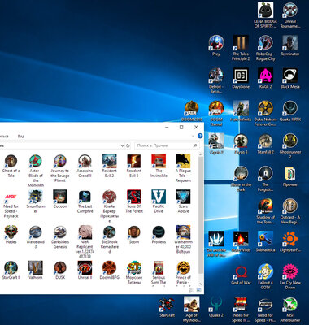This screenshot has height=325, width=309.
Task: Select the Quake 2 desktop shortcut
Action: [216, 307]
